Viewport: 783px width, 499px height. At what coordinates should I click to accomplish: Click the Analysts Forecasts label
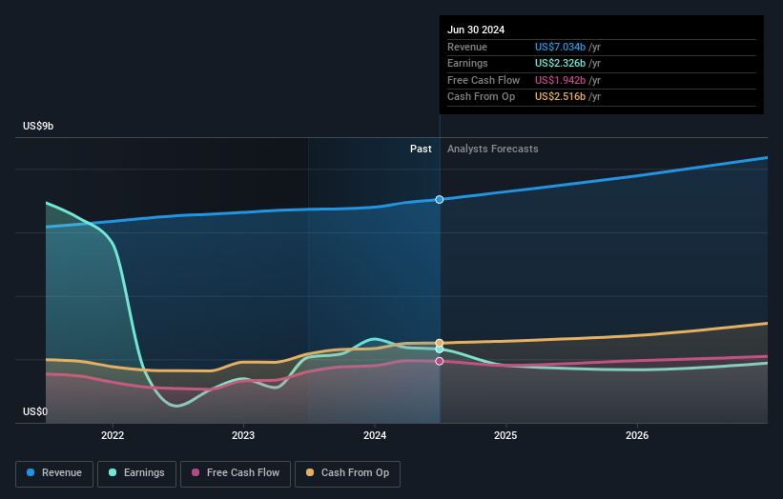[492, 150]
